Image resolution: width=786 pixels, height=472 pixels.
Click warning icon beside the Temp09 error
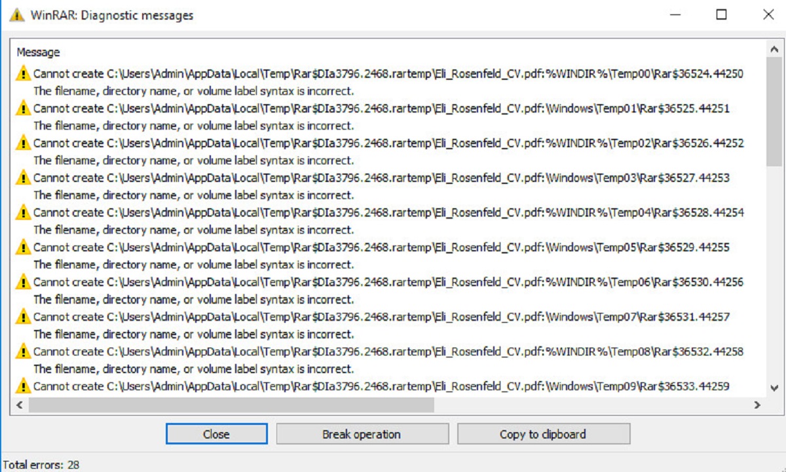tap(24, 386)
